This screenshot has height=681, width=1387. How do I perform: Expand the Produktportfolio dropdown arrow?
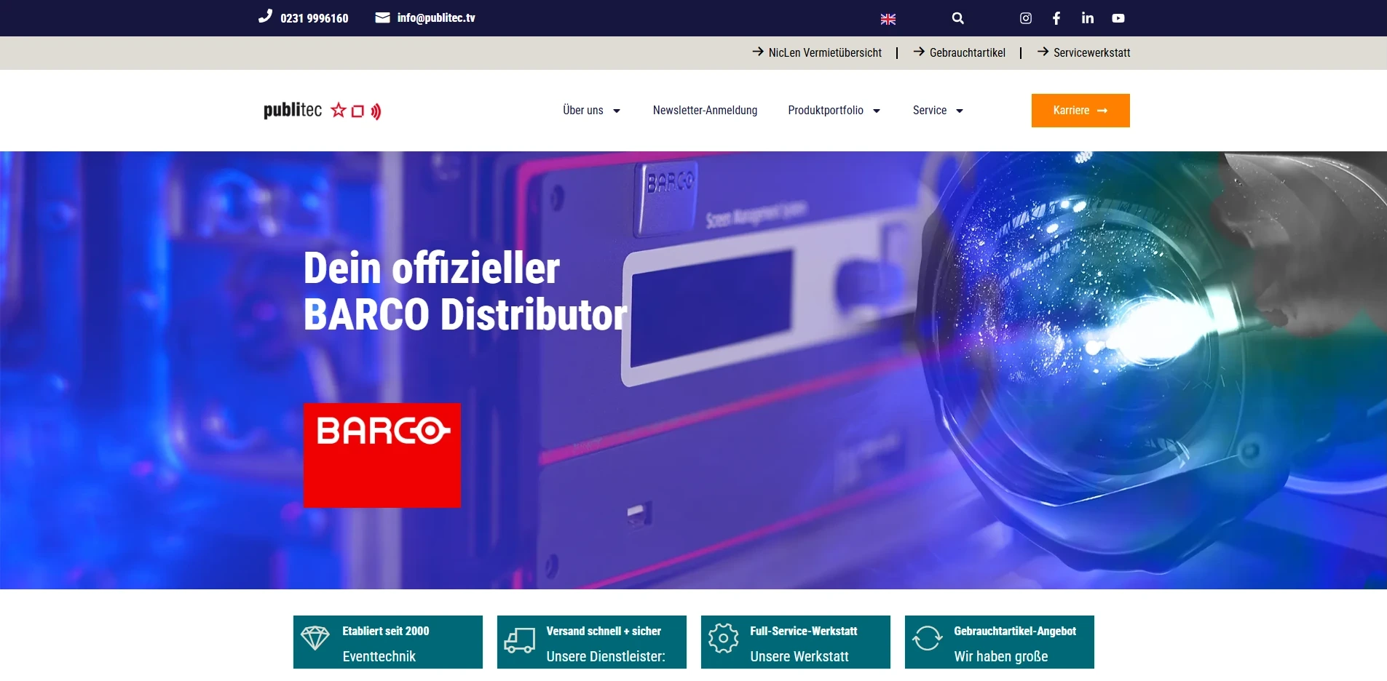tap(877, 111)
